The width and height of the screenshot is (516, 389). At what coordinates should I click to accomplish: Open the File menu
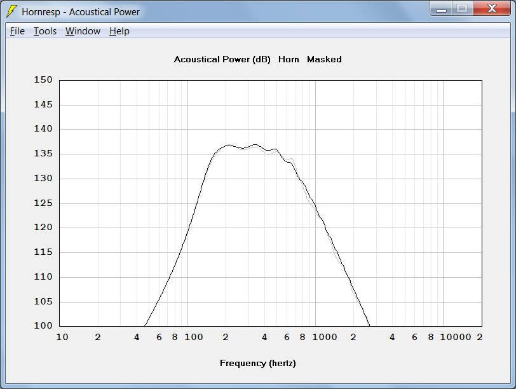click(17, 31)
